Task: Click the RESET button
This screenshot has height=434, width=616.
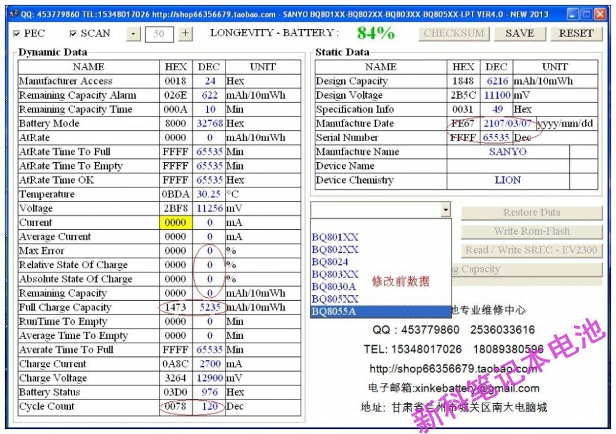Action: pyautogui.click(x=575, y=34)
